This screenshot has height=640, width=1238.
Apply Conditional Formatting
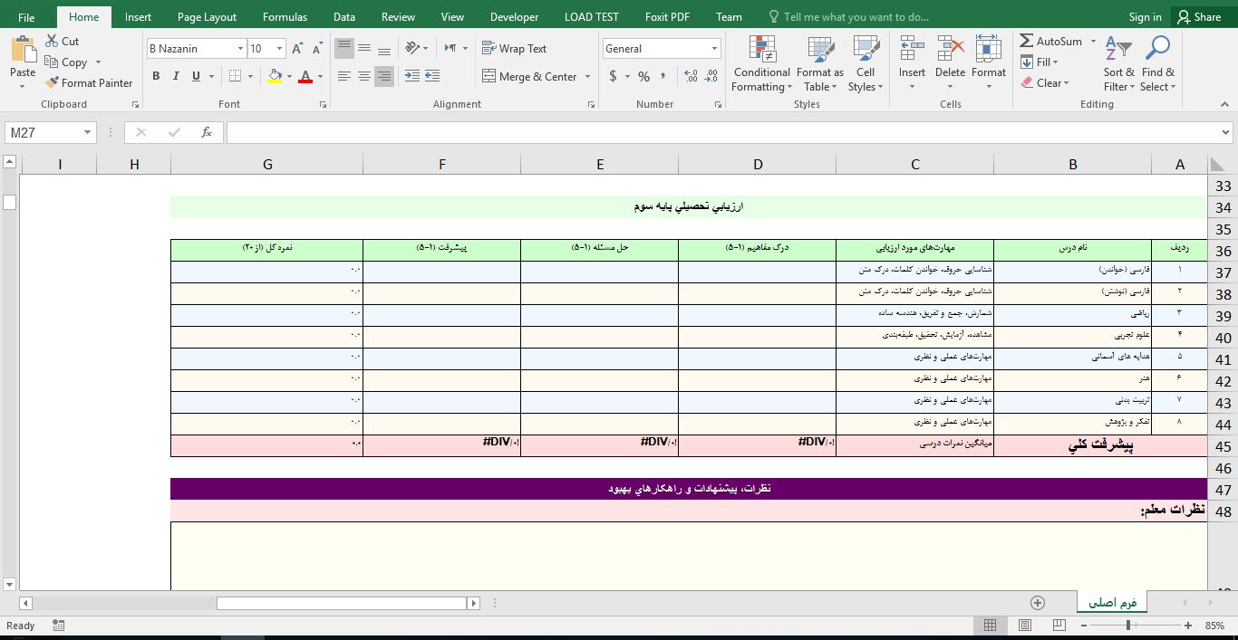760,63
